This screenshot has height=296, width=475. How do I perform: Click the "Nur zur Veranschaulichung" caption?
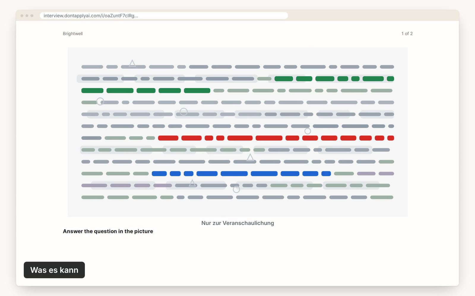coord(237,223)
